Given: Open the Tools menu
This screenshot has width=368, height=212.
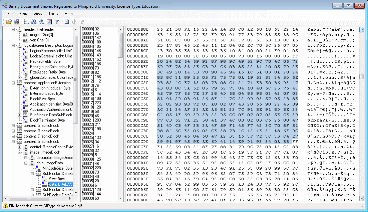Looking at the screenshot, I should click(x=53, y=14).
